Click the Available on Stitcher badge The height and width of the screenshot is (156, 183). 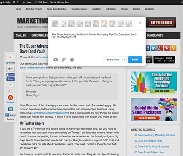click(164, 60)
